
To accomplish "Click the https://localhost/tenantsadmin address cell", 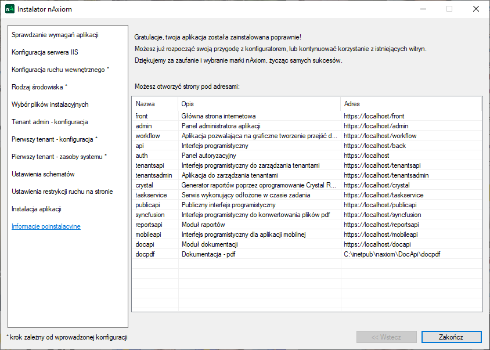I will coord(386,175).
